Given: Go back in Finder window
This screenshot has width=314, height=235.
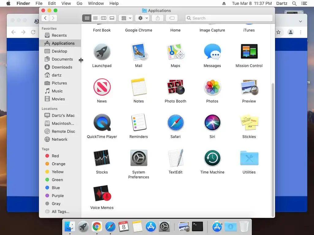Looking at the screenshot, I should [45, 18].
